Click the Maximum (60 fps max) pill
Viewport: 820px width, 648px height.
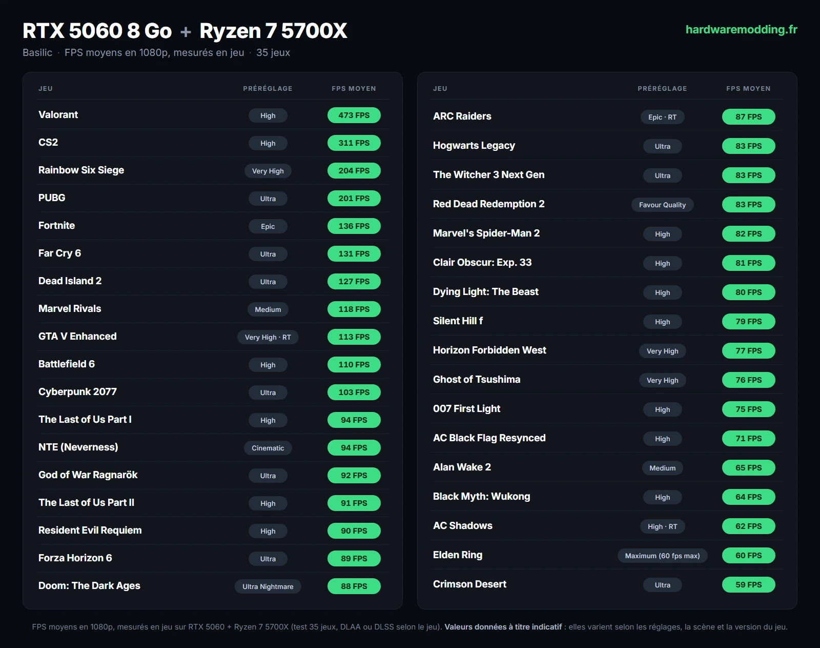point(662,556)
